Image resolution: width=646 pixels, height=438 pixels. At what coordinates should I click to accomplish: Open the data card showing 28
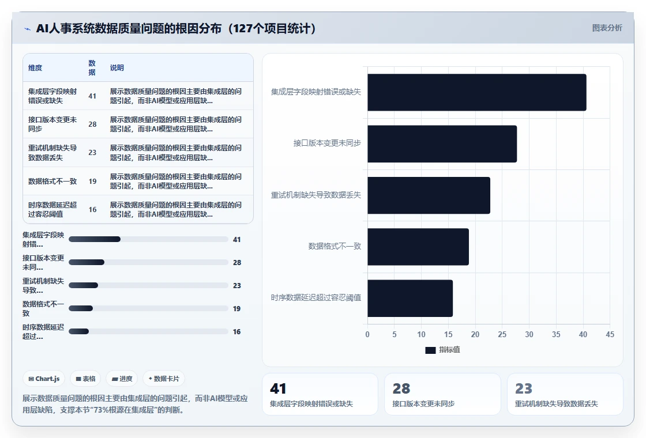coord(442,394)
